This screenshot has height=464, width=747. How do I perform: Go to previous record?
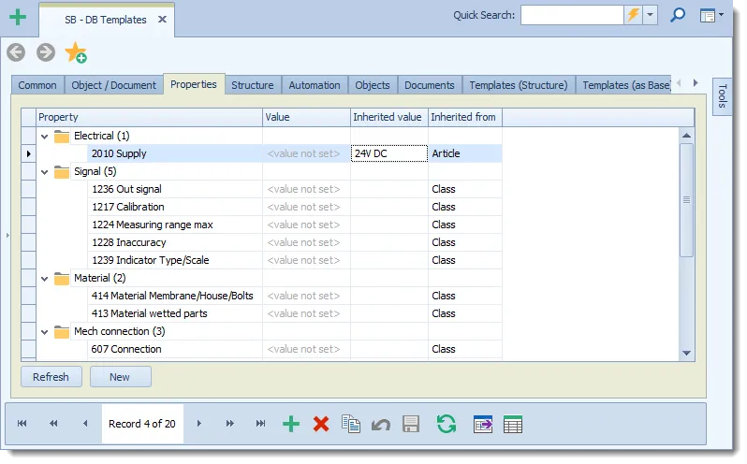pos(85,424)
